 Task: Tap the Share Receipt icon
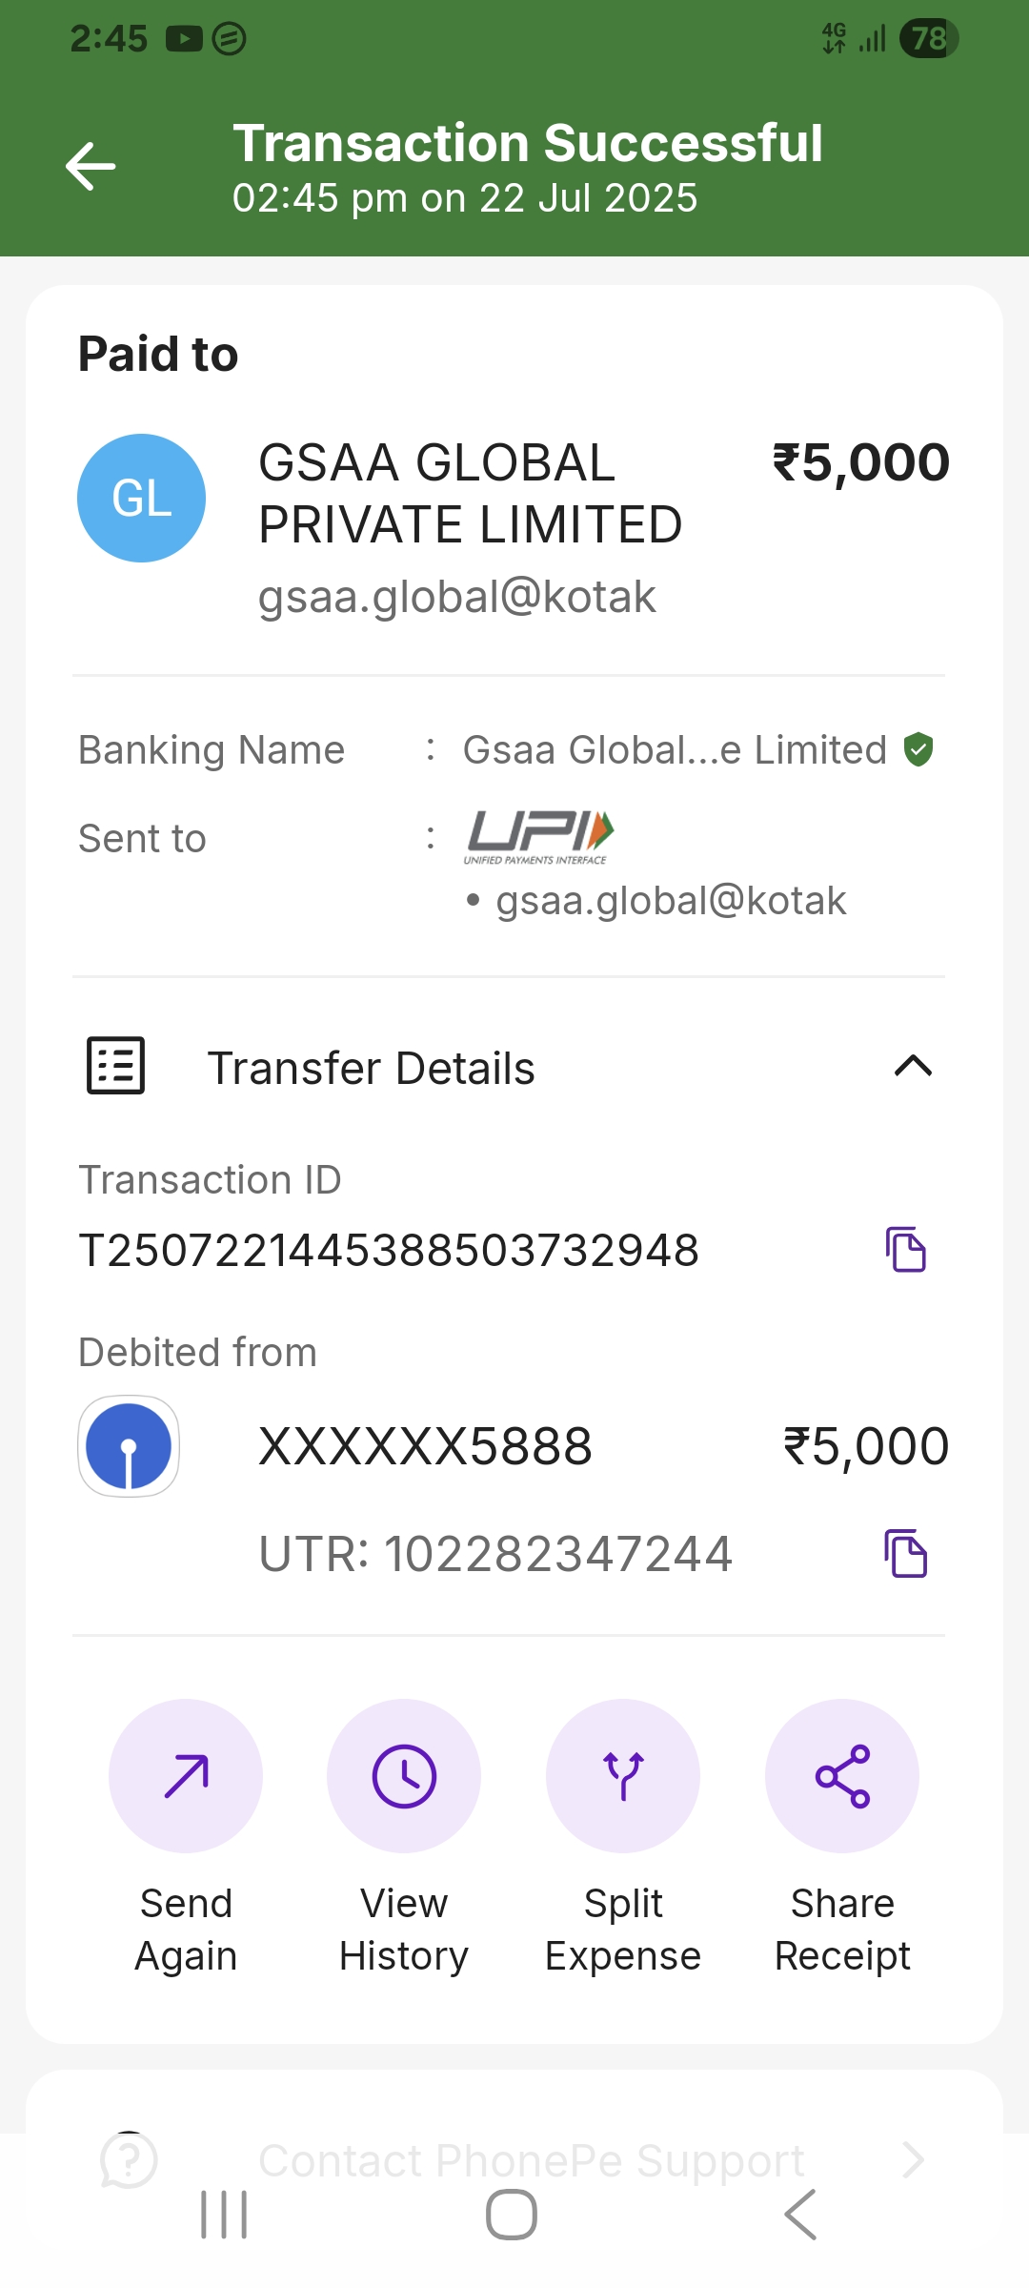click(x=842, y=1776)
